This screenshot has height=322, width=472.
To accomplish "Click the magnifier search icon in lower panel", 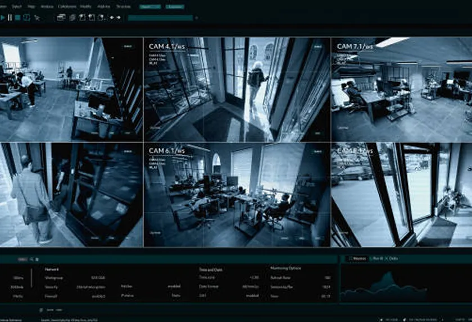I will (31, 259).
